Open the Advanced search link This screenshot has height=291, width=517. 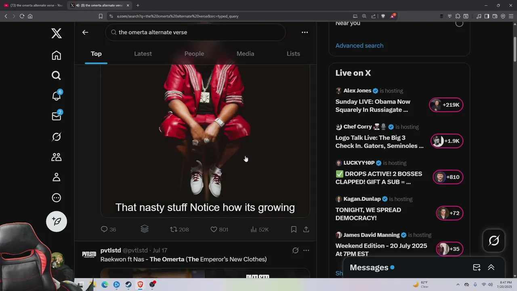point(359,46)
